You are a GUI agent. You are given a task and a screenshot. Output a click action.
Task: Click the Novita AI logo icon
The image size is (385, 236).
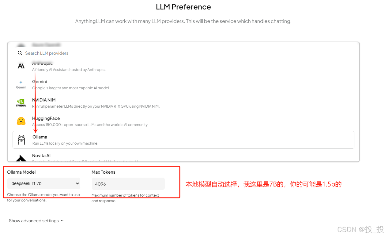coord(21,158)
